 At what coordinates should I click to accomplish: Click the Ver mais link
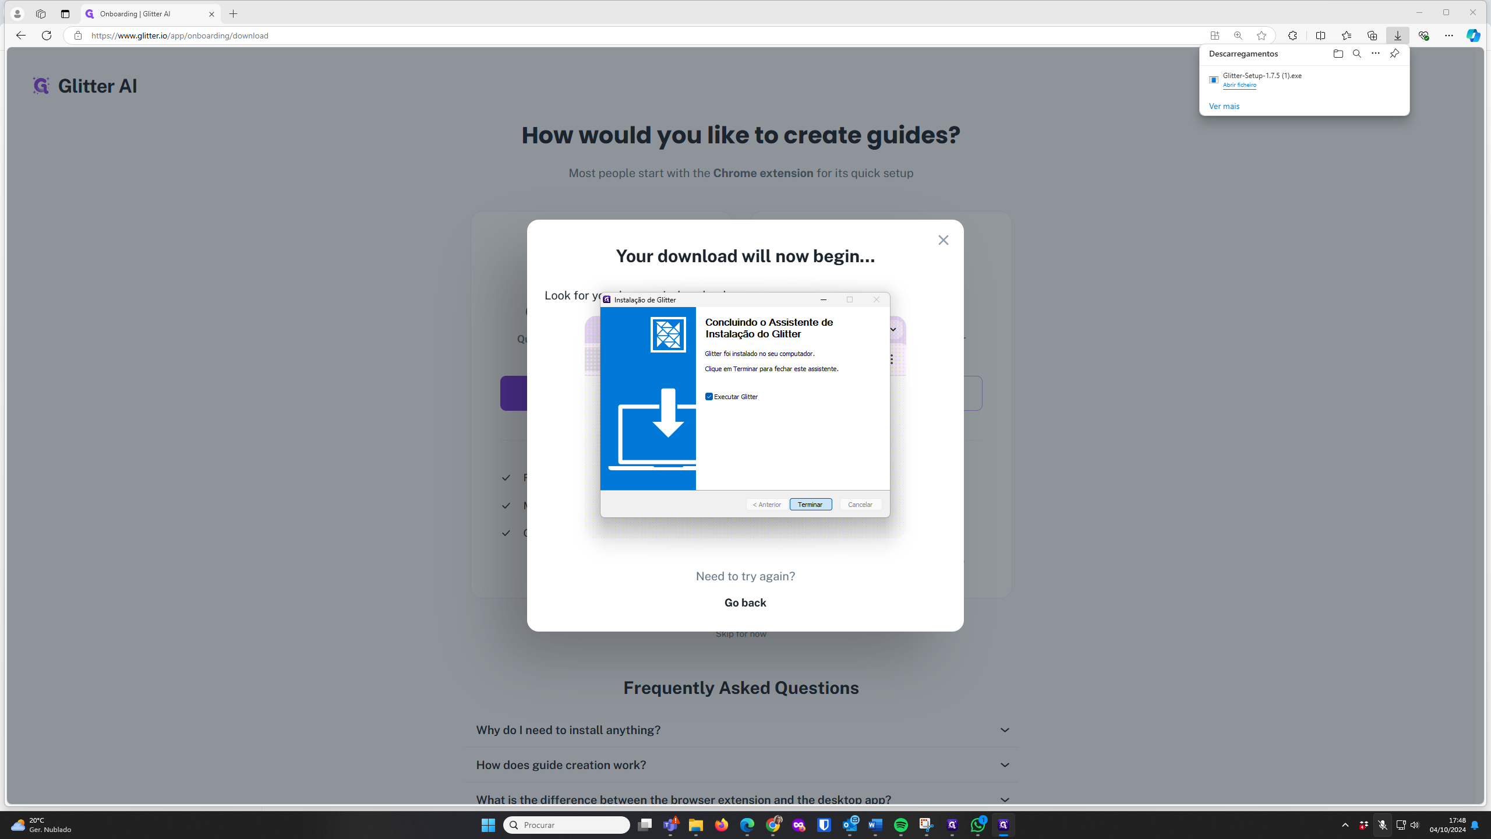coord(1224,106)
